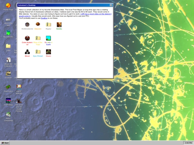
Task: Click the Start button on the taskbar
Action: pyautogui.click(x=5, y=143)
